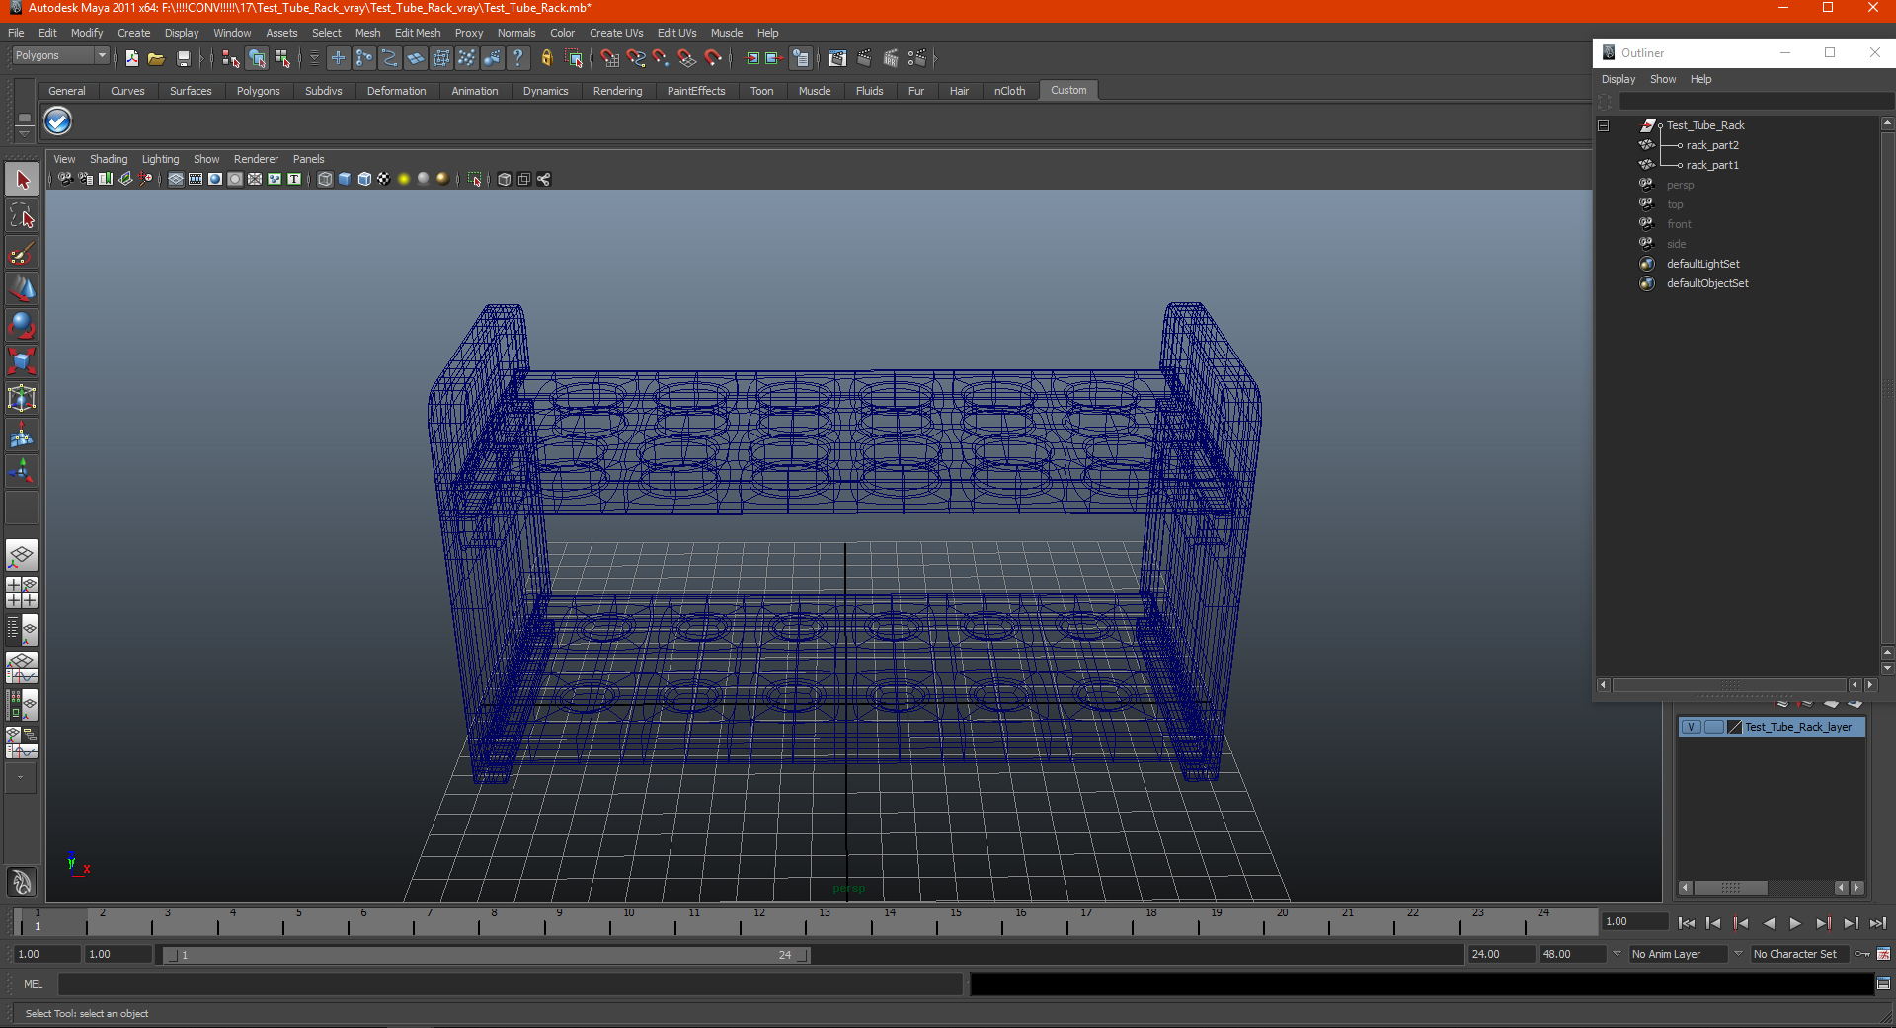
Task: Open the Create UVs menu
Action: pos(616,33)
